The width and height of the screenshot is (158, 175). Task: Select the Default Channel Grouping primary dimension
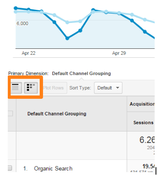tap(81, 73)
